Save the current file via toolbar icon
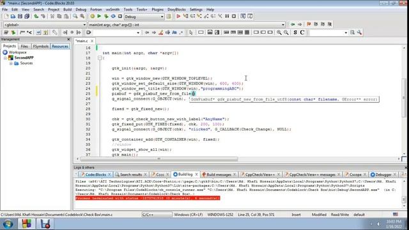The image size is (409, 230). coord(20,17)
